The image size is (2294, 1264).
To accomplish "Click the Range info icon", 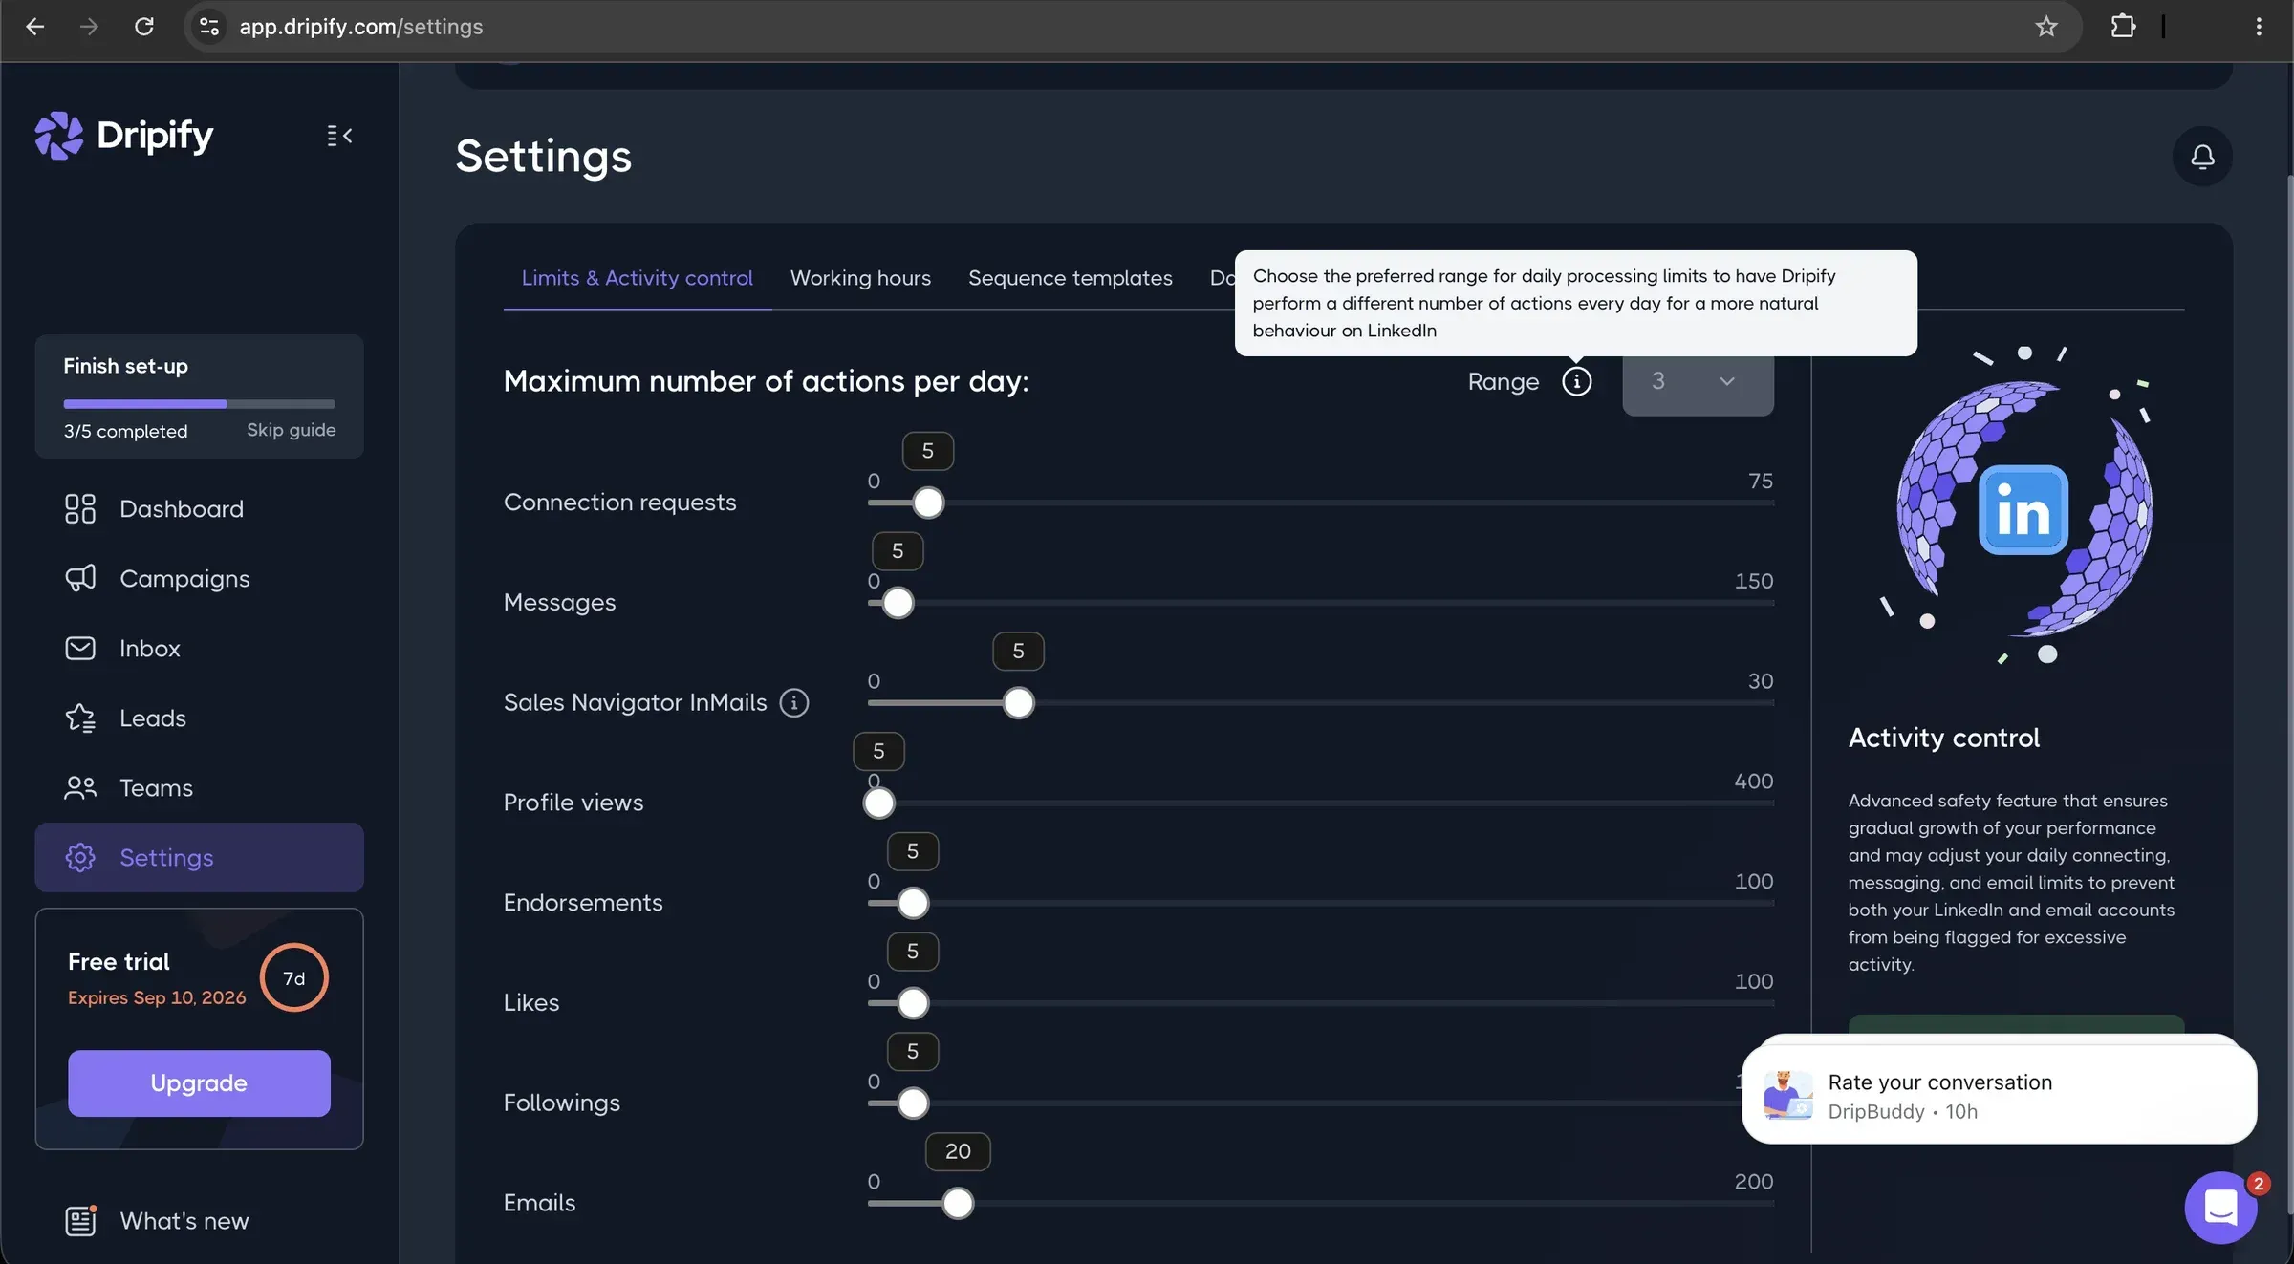I will coord(1576,381).
